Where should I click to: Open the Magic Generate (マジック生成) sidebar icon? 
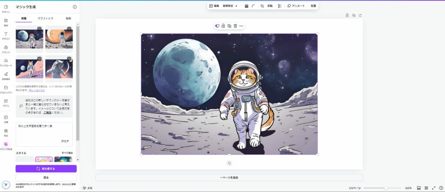coord(6,146)
